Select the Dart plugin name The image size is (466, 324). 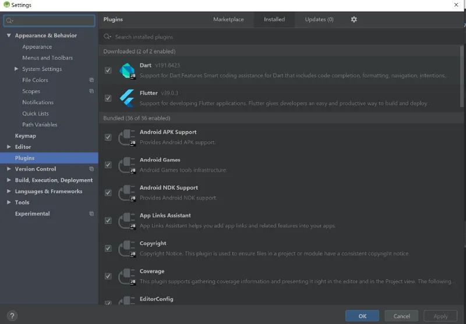tap(146, 65)
